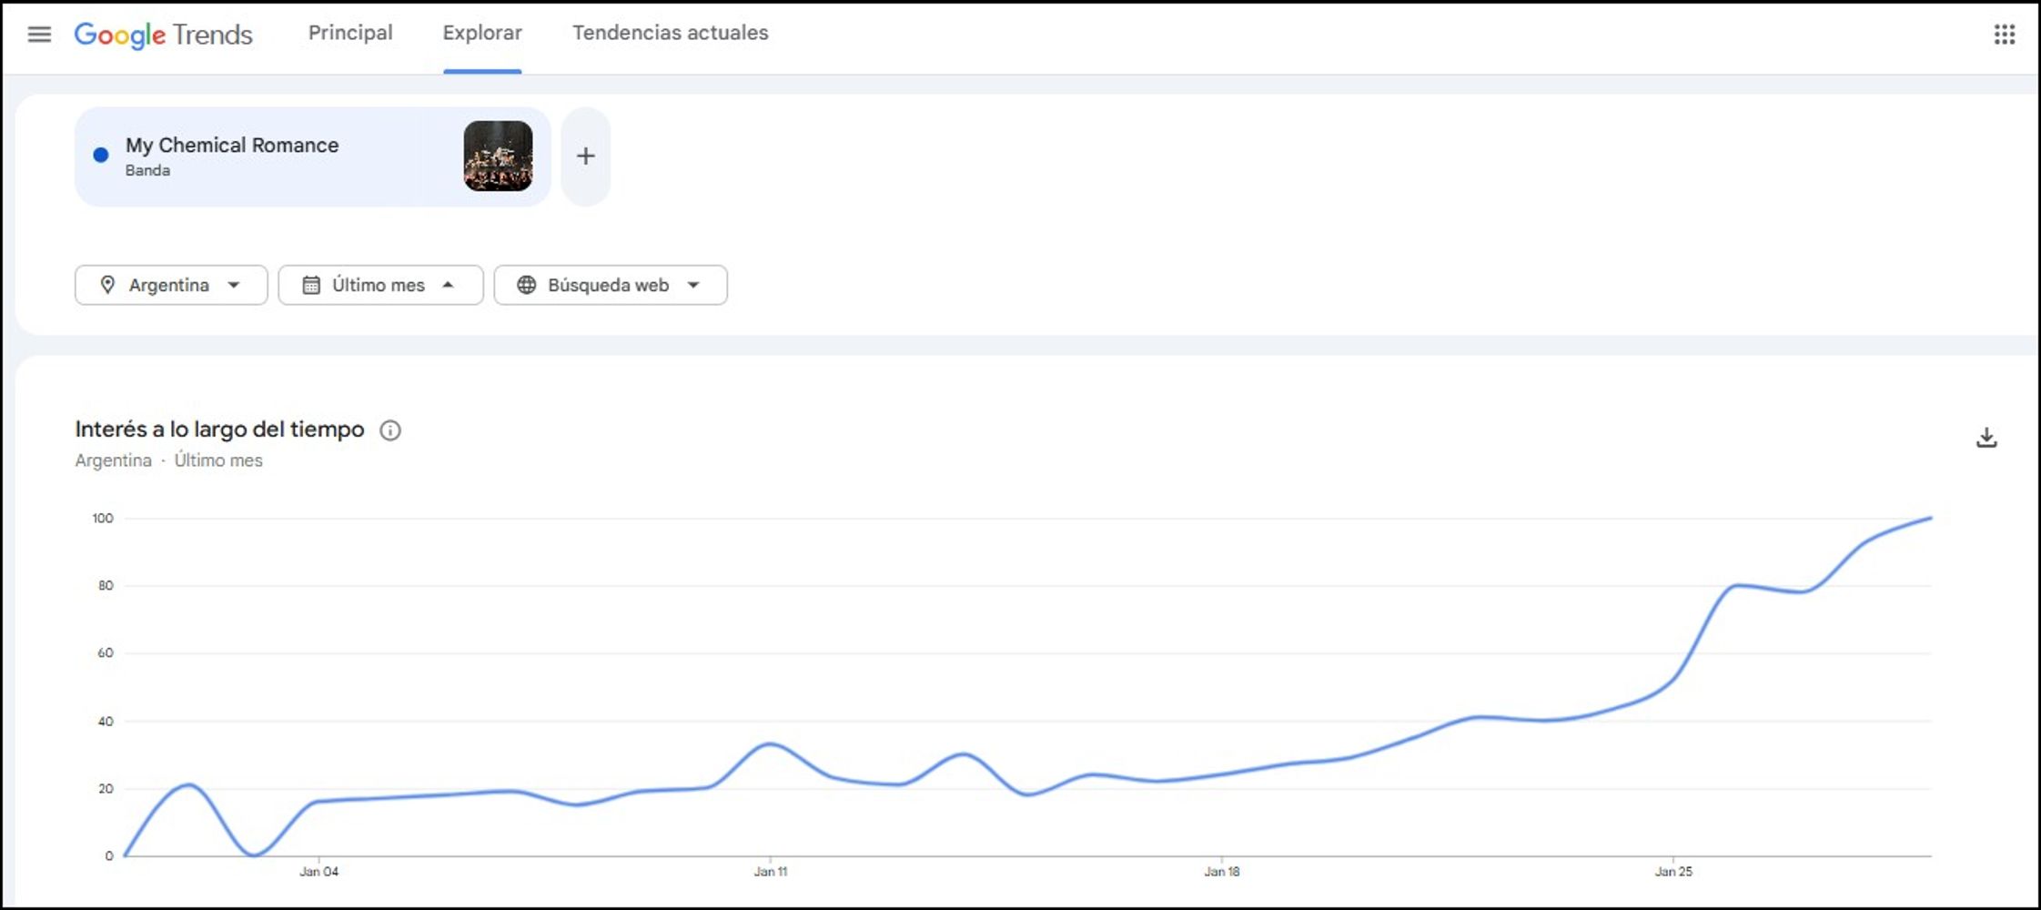Viewport: 2041px width, 910px height.
Task: Click the My Chemical Romance band thumbnail
Action: click(498, 157)
